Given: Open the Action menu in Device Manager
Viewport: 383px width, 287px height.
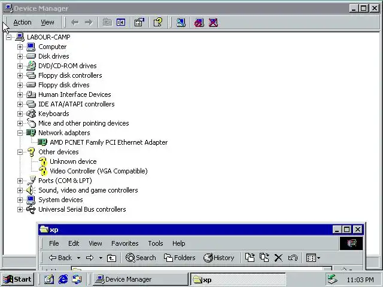Looking at the screenshot, I should (x=22, y=23).
